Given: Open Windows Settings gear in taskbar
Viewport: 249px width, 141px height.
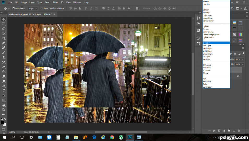Looking at the screenshot, I should tap(31, 137).
